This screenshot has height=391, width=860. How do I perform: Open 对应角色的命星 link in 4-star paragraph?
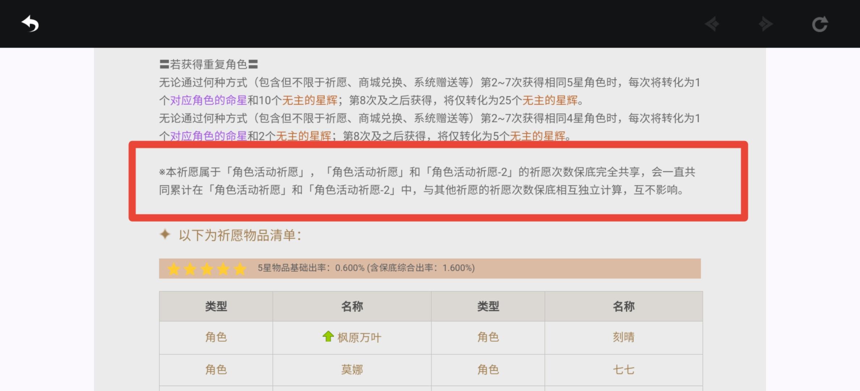pyautogui.click(x=208, y=136)
